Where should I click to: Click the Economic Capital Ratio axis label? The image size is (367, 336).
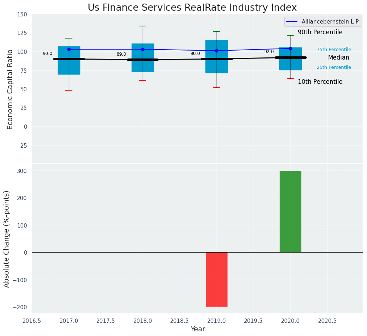click(x=10, y=89)
